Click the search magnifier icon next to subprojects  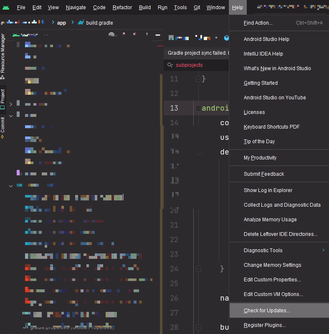click(170, 65)
